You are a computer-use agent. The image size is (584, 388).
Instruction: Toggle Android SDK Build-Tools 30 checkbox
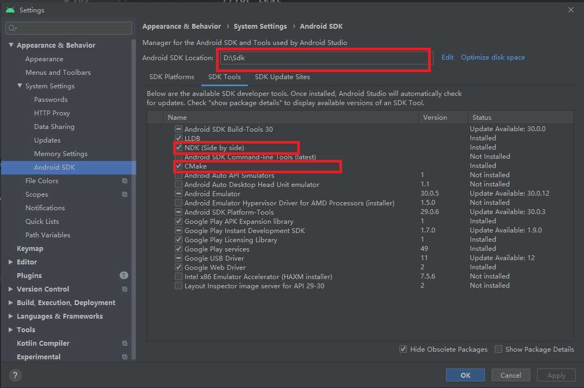coord(179,129)
